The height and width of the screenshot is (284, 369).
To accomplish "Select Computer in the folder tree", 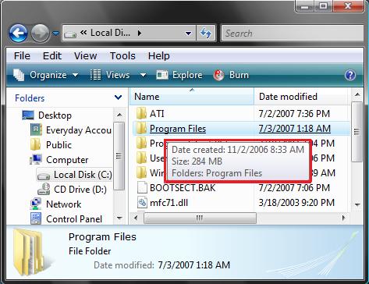I will 67,160.
